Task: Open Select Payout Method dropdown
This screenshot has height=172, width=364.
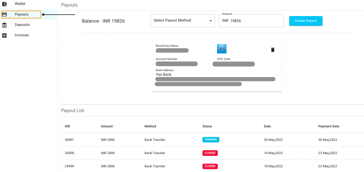Action: [x=182, y=21]
